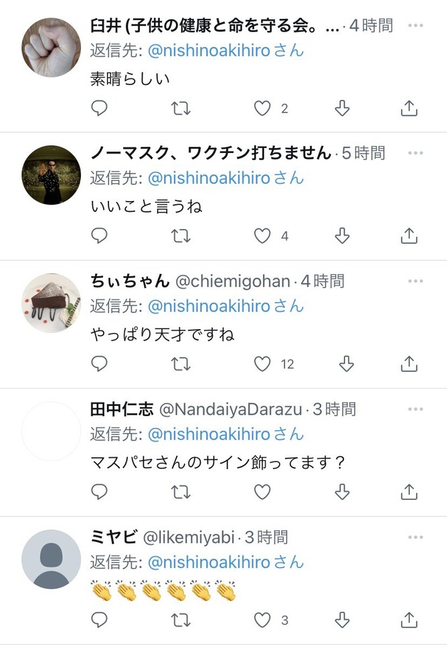The height and width of the screenshot is (648, 447).
Task: Open more options for ちぃちゃん's tweet
Action: pos(416,281)
